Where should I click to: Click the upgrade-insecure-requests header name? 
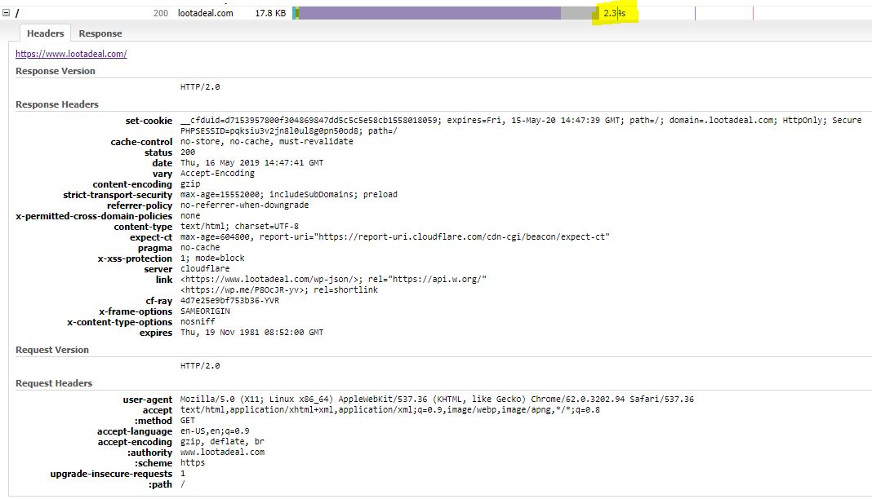[111, 474]
